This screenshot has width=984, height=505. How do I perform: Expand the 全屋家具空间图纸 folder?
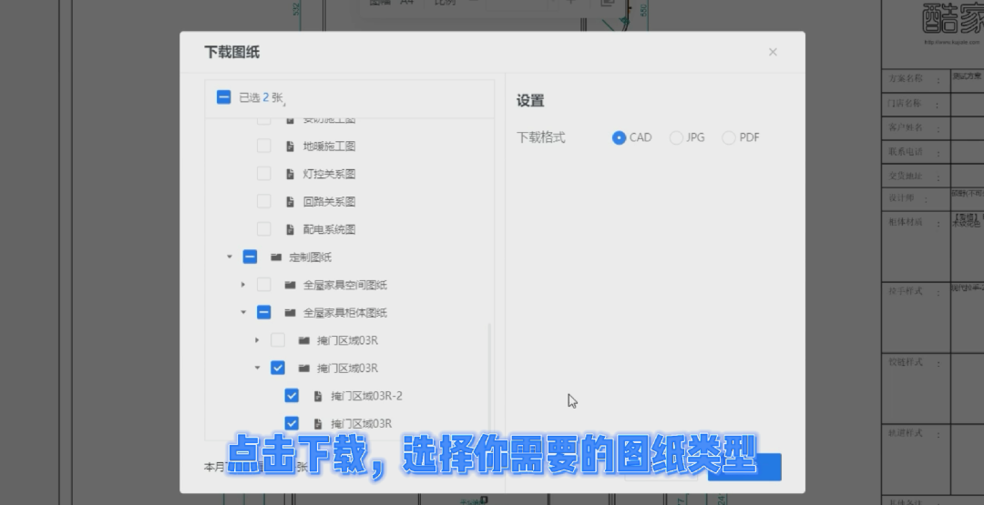click(243, 285)
